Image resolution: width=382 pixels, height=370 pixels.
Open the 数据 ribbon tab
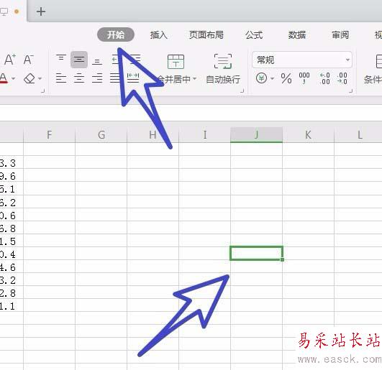pyautogui.click(x=297, y=35)
